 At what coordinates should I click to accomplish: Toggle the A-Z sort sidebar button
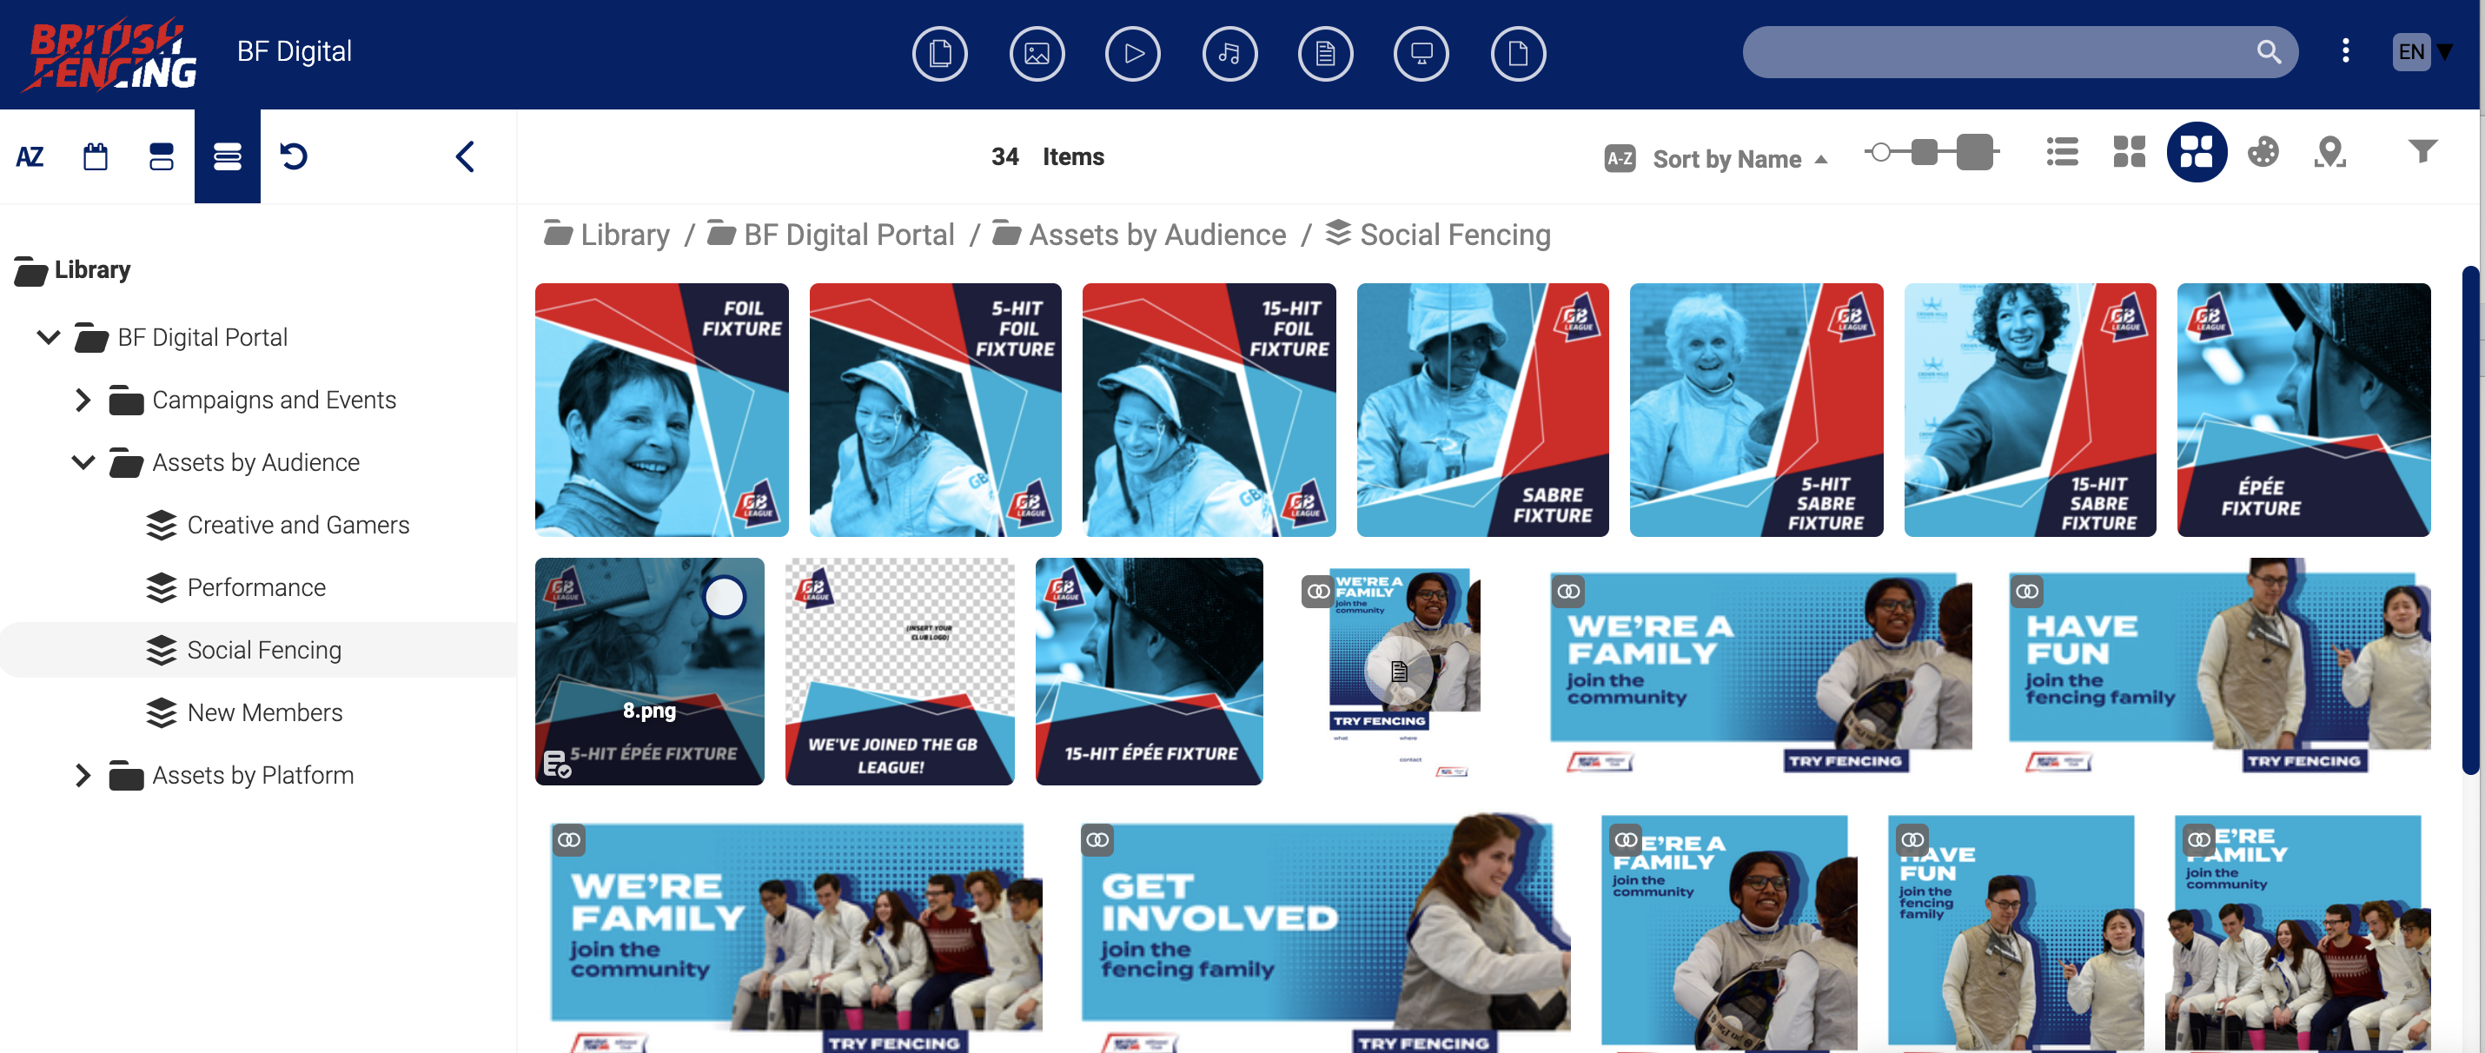(x=30, y=156)
